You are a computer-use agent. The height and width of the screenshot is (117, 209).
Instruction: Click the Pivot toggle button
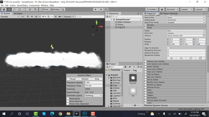[44, 9]
